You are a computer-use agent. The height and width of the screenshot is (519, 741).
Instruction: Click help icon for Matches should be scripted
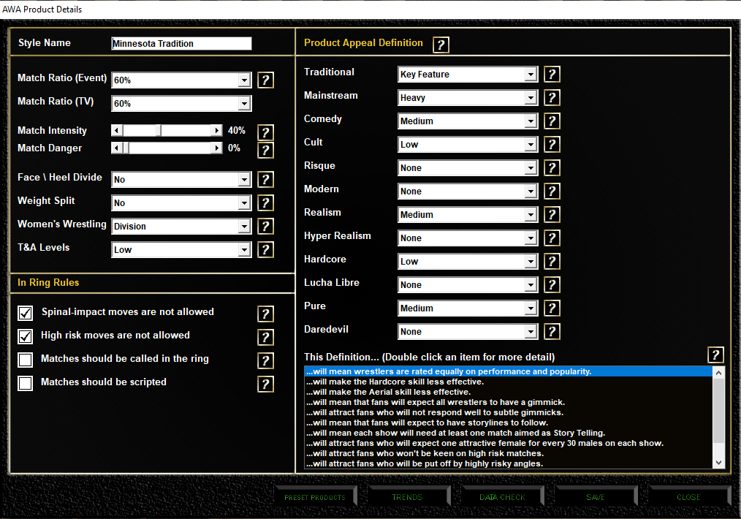point(266,384)
